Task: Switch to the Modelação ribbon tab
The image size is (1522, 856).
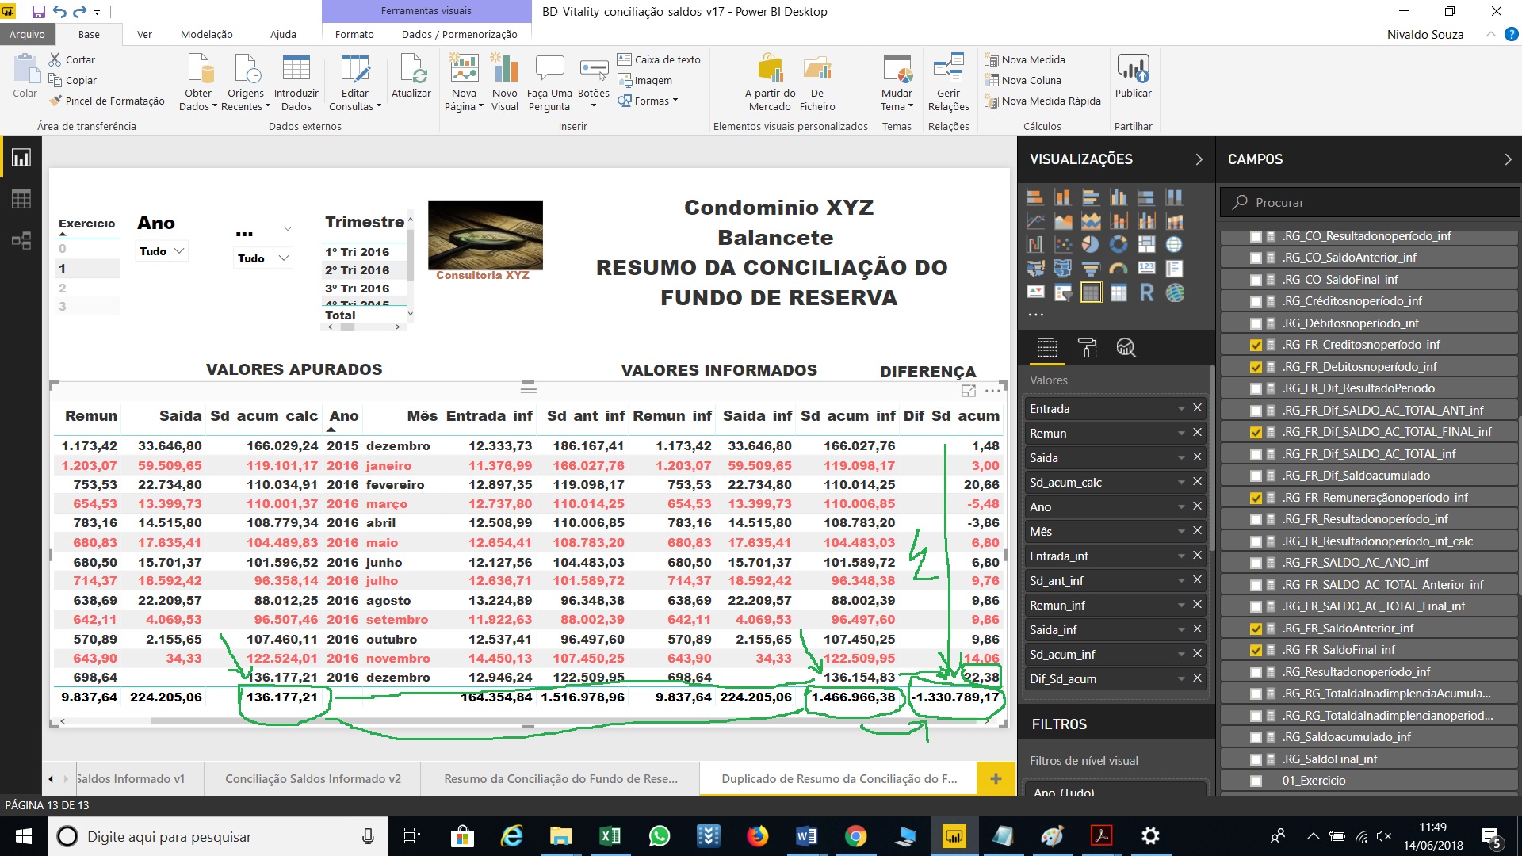Action: coord(206,34)
